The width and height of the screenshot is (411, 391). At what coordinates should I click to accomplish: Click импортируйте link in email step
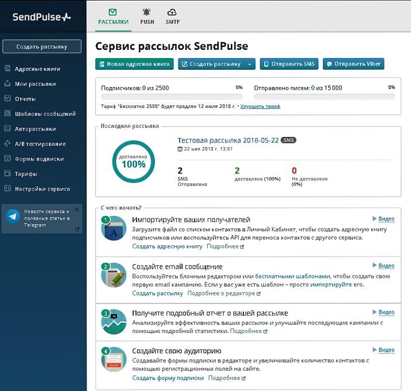331,285
